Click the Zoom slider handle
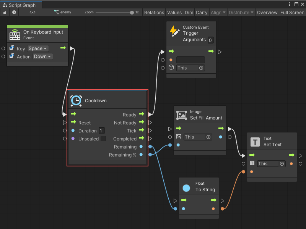 [132, 12]
